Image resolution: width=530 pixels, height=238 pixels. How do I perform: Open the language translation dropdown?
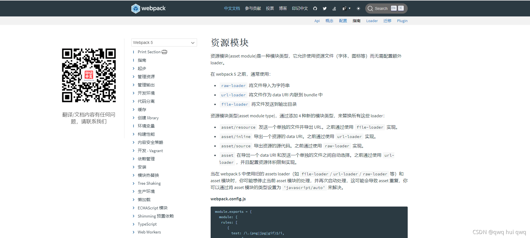346,8
